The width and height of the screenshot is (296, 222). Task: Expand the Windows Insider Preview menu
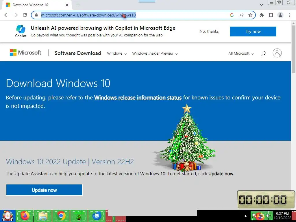pyautogui.click(x=155, y=53)
